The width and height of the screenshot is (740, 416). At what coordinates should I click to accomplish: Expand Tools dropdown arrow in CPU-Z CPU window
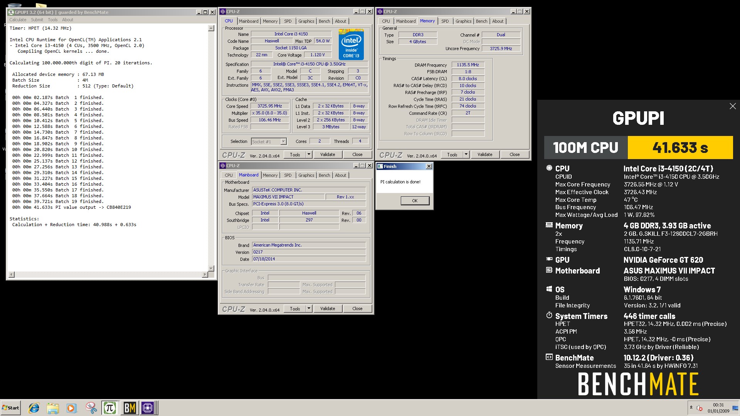pos(309,154)
